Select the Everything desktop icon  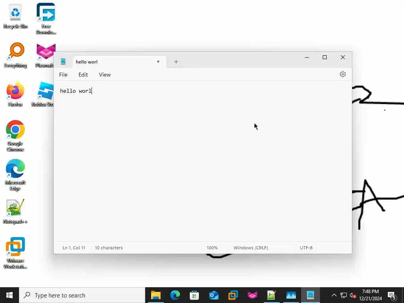15,55
